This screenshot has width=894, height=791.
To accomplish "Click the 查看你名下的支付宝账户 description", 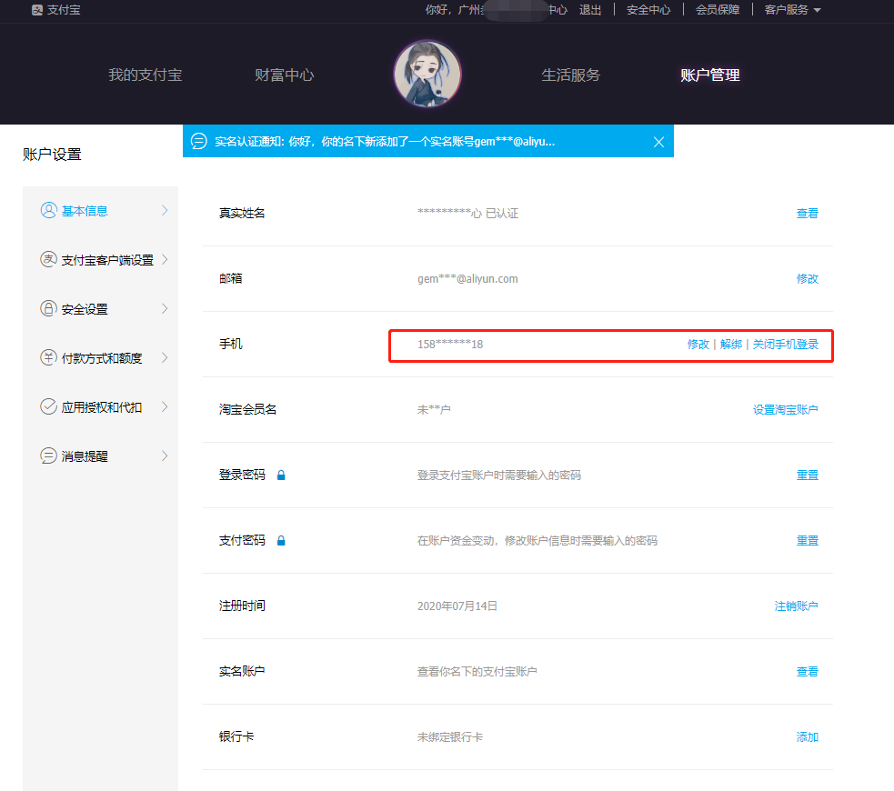I will click(477, 671).
